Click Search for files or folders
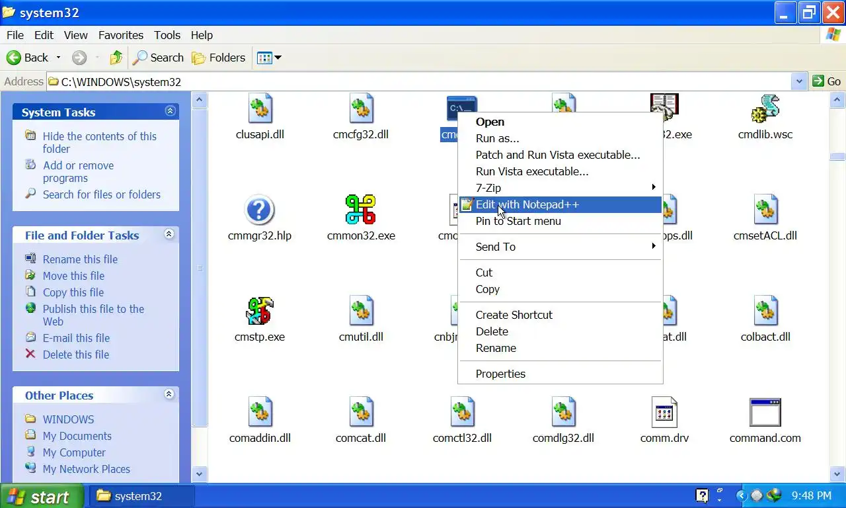846x508 pixels. [x=102, y=194]
